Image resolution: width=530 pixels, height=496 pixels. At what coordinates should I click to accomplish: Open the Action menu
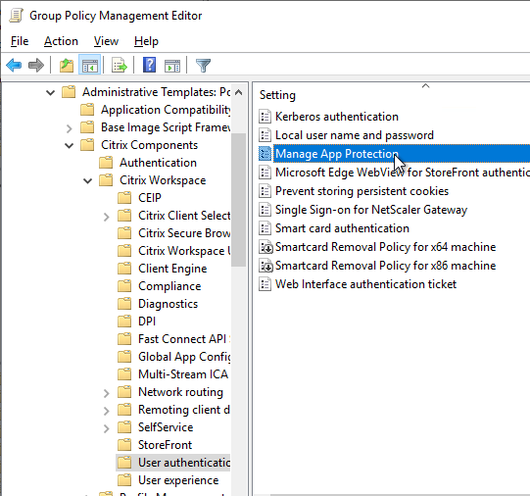61,41
